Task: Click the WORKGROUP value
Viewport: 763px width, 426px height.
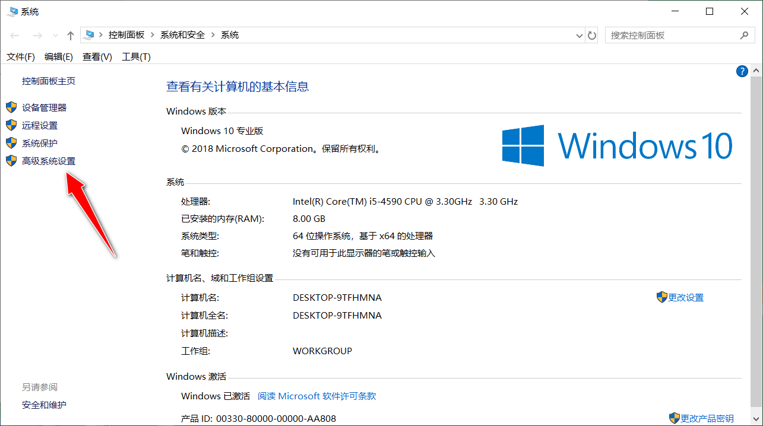Action: click(x=322, y=351)
